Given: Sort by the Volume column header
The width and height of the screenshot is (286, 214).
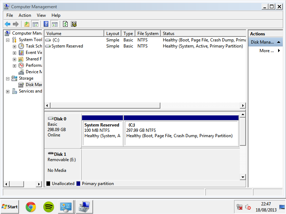Looking at the screenshot, I should 74,34.
